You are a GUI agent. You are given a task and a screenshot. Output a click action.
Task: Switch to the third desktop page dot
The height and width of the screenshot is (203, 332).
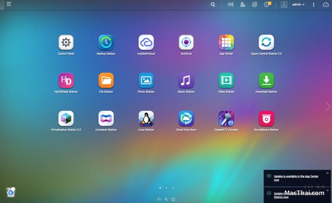pyautogui.click(x=173, y=188)
